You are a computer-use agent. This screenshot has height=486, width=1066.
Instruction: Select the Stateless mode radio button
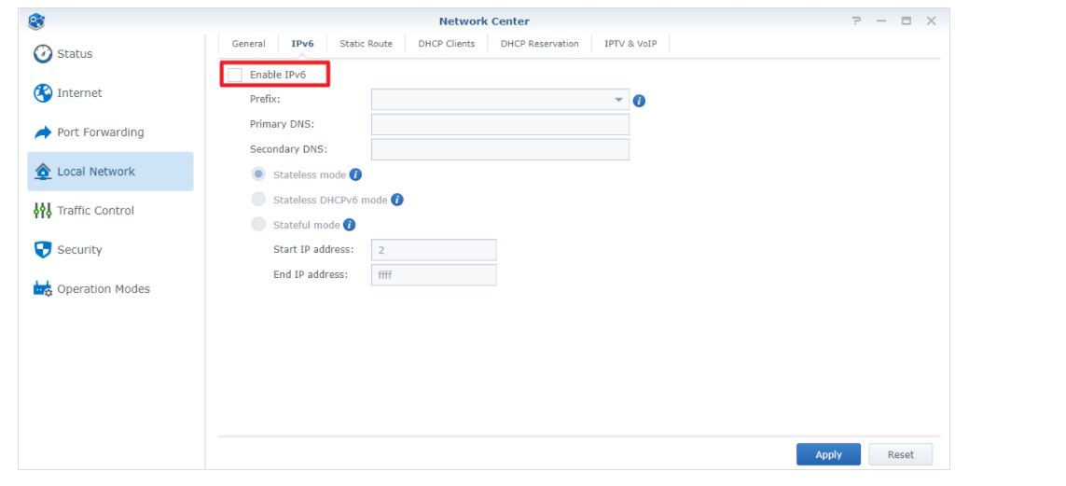tap(258, 174)
